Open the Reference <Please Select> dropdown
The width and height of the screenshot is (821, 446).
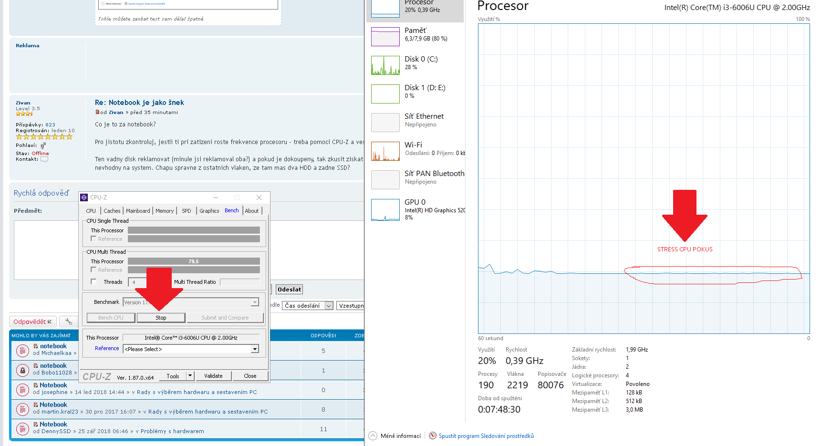(255, 349)
